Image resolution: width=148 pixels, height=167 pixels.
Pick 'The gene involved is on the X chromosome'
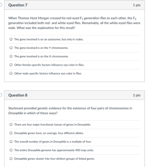[x=11, y=56]
